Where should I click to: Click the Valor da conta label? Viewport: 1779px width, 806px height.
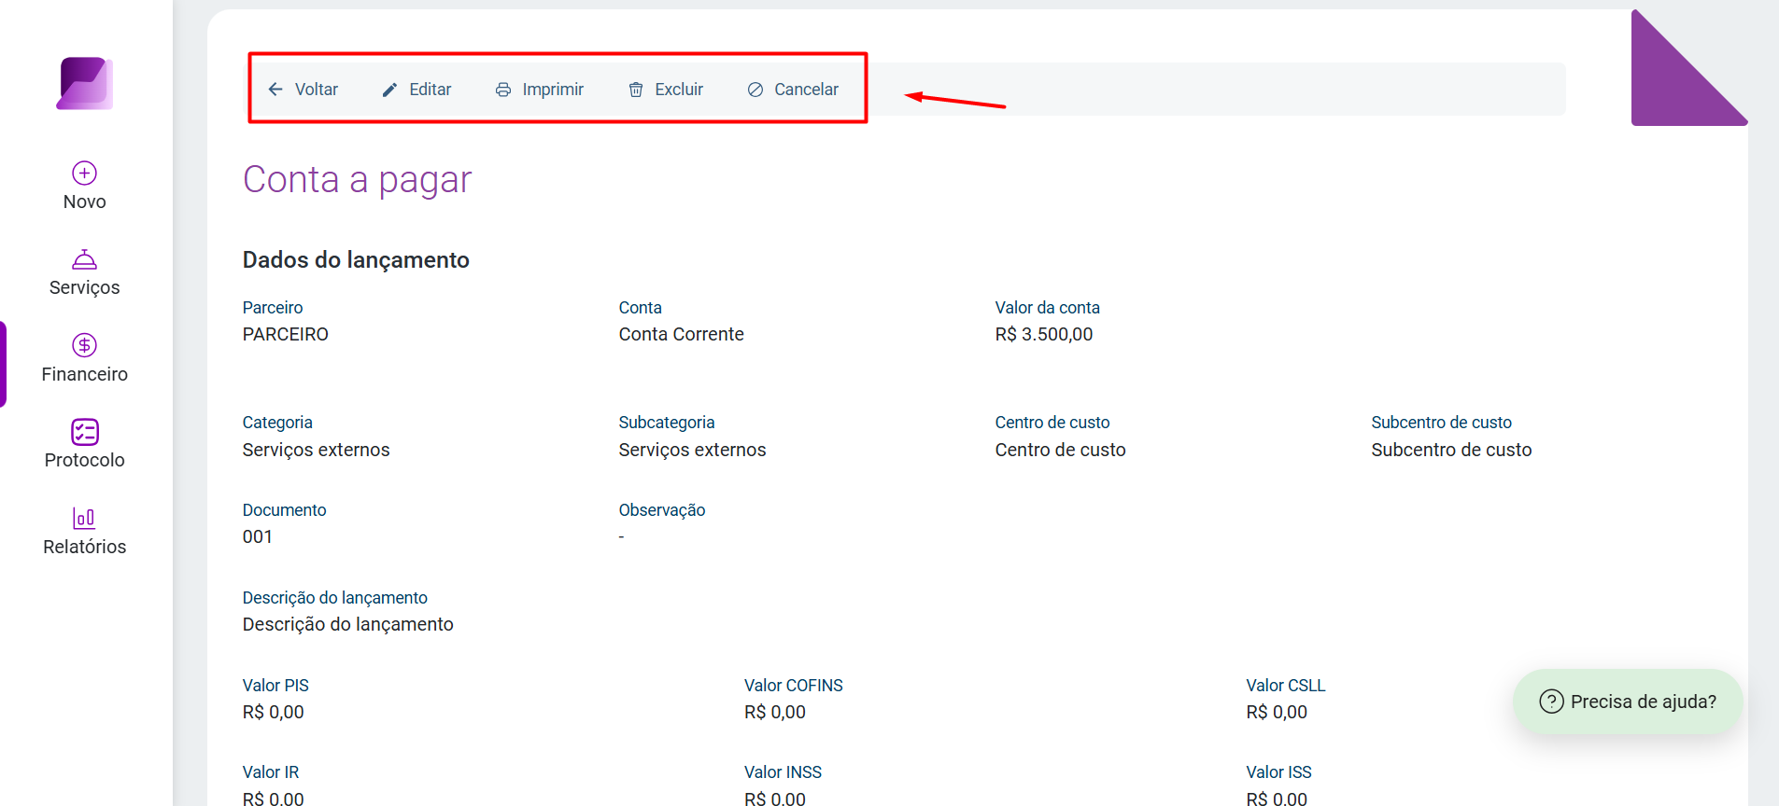(1048, 308)
